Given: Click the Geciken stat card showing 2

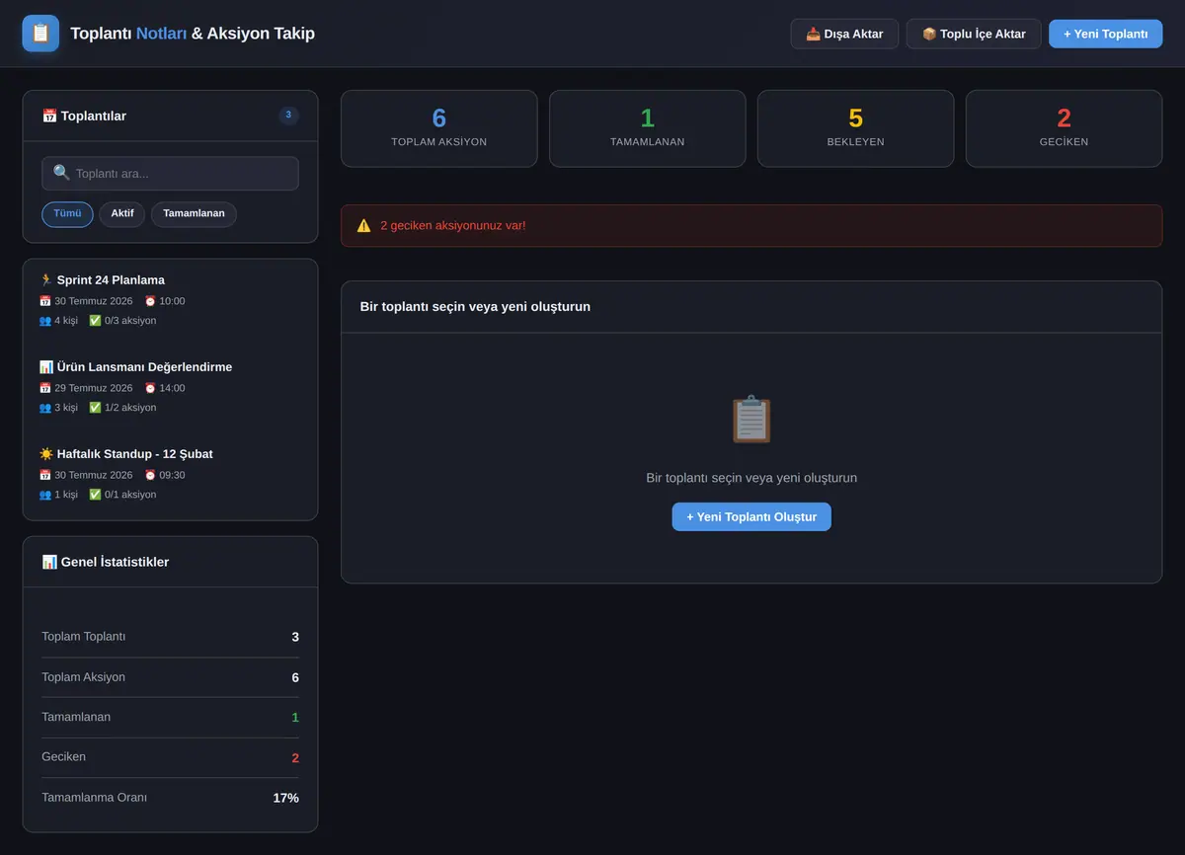Looking at the screenshot, I should coord(1065,128).
